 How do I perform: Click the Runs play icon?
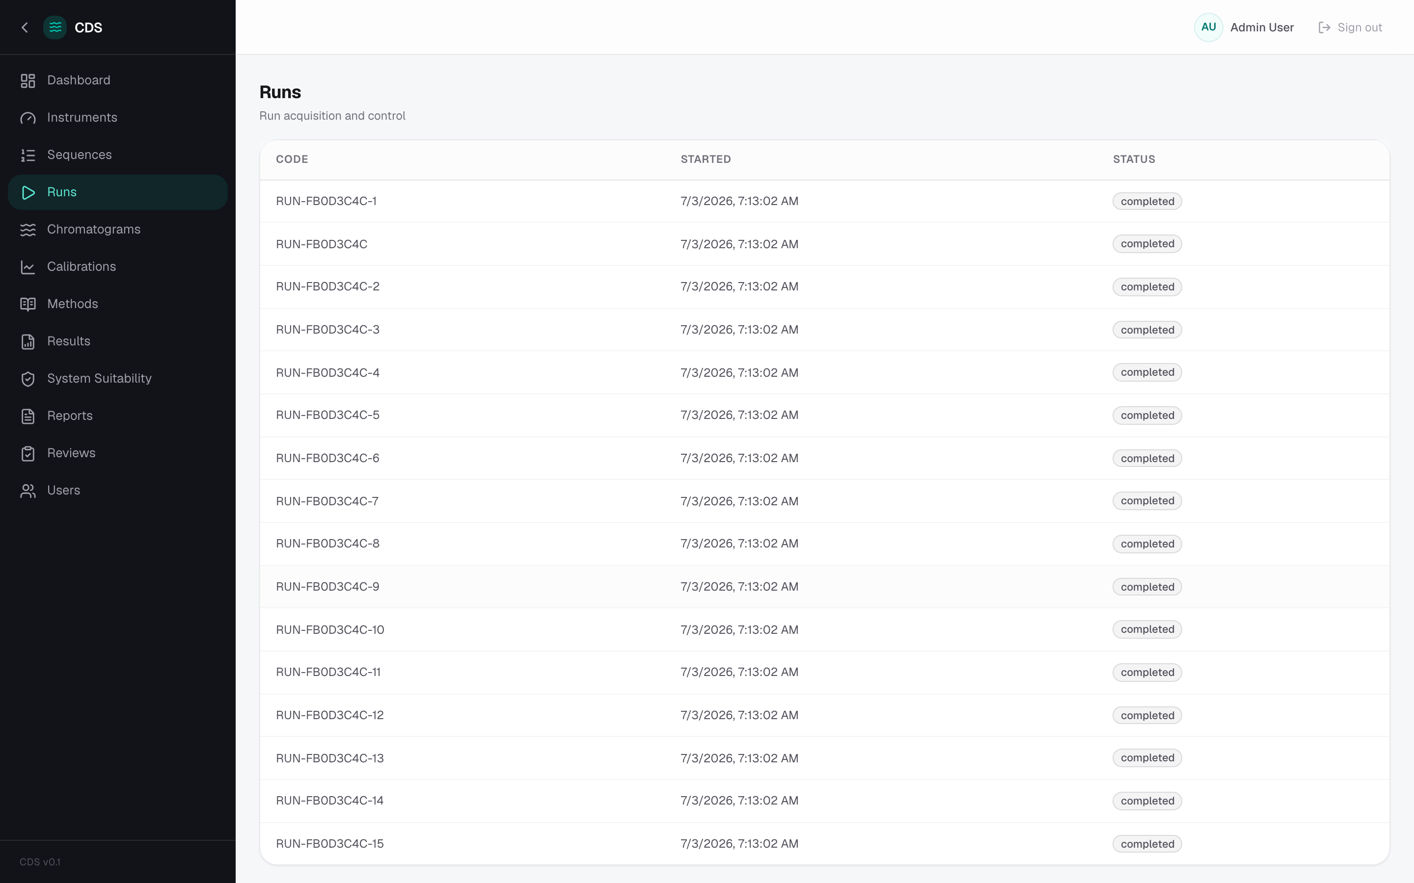click(28, 193)
